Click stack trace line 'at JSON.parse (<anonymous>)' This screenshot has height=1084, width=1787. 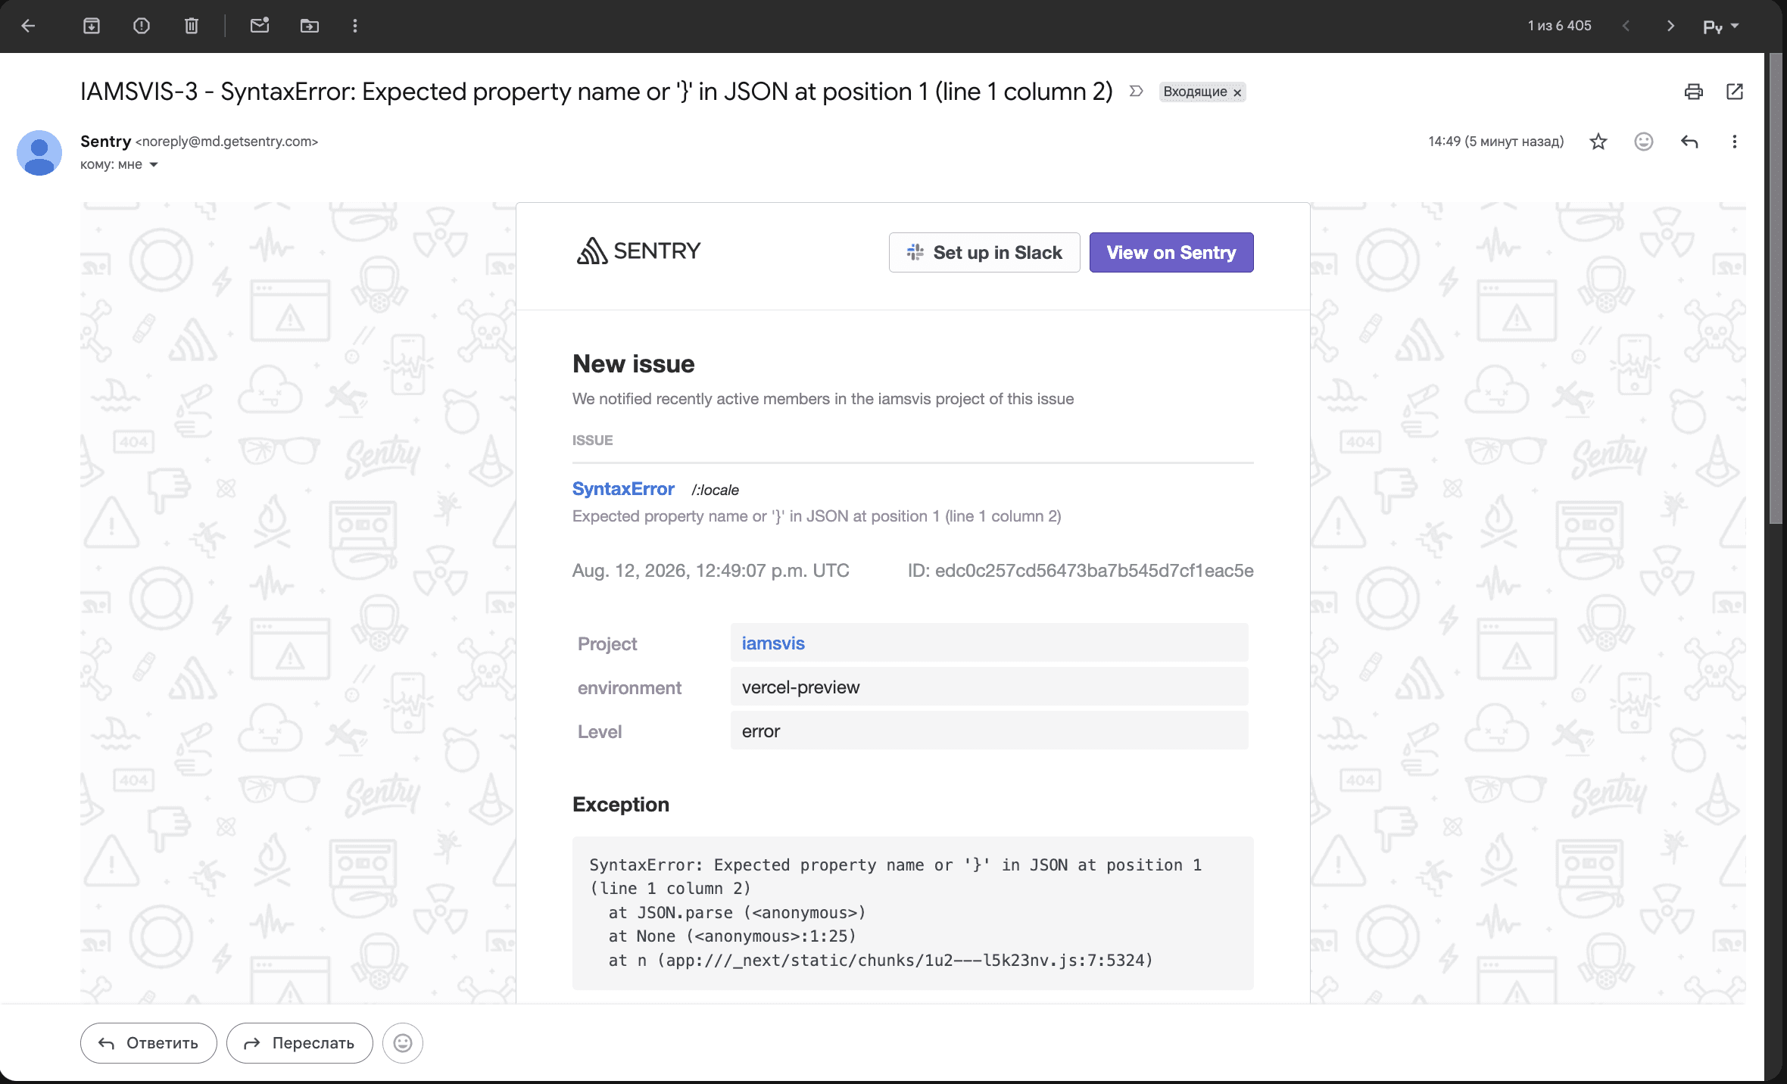[737, 913]
